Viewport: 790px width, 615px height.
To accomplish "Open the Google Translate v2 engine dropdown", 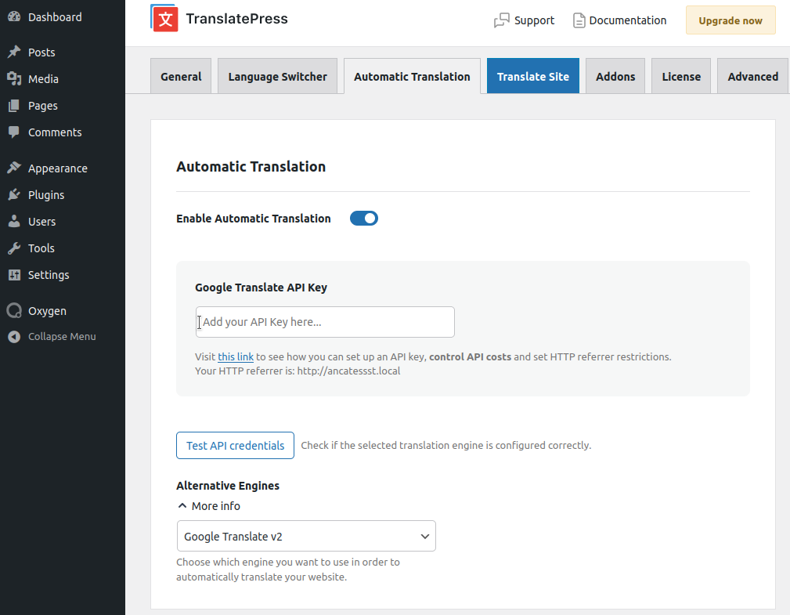I will click(x=305, y=536).
